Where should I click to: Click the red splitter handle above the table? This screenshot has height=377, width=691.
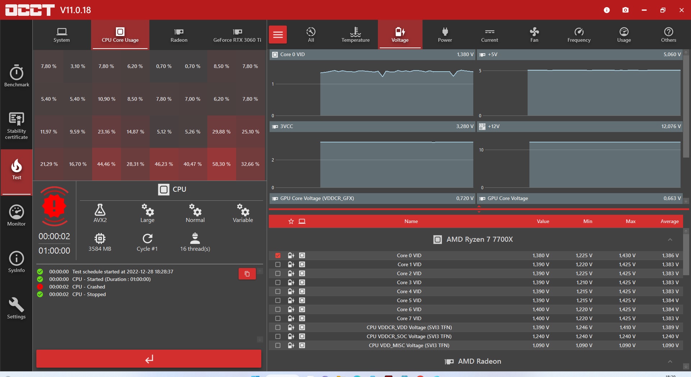point(479,209)
